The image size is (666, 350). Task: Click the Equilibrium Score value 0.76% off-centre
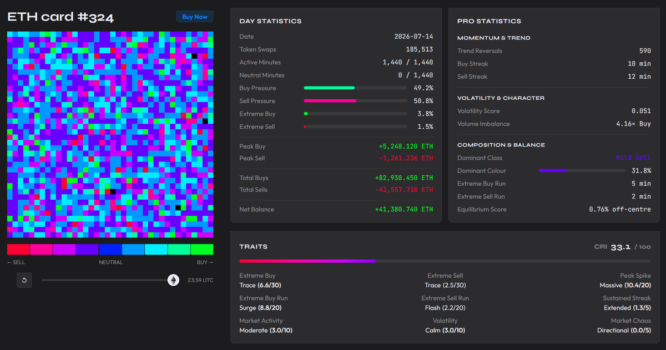(x=620, y=209)
